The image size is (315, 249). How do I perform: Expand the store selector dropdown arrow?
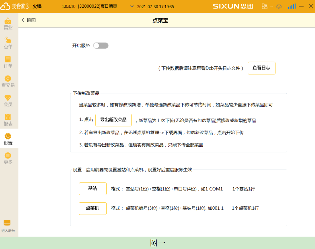tap(132, 6)
